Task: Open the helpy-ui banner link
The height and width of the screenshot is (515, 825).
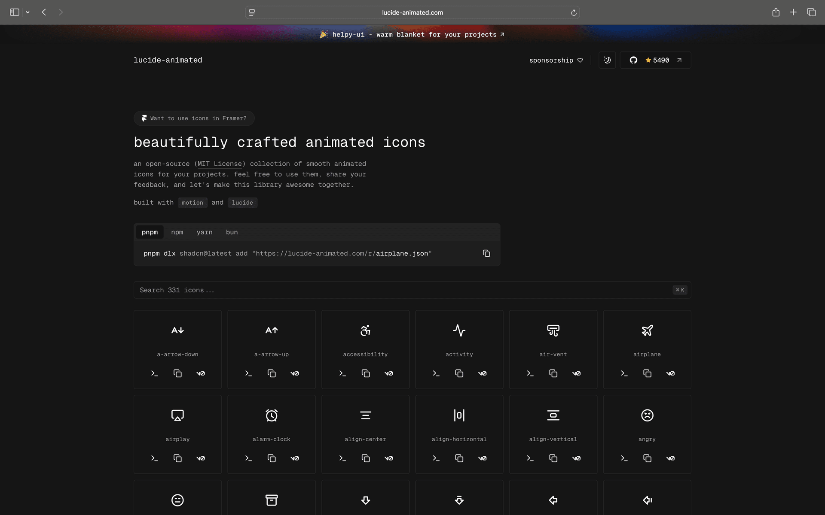Action: point(412,34)
